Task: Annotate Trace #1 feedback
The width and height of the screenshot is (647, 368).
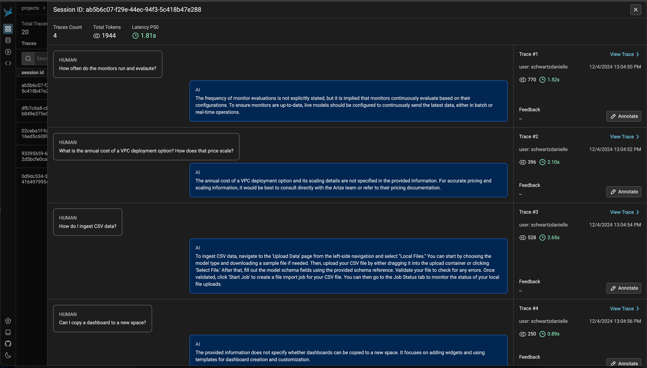Action: [623, 116]
